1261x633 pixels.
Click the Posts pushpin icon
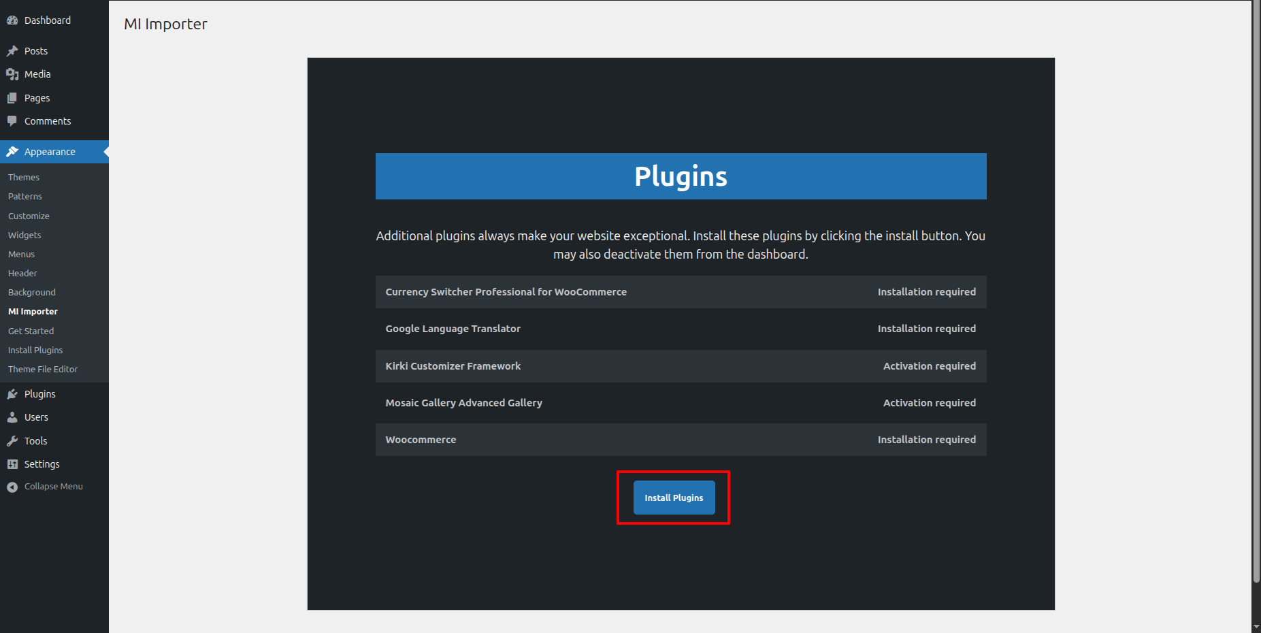[12, 51]
